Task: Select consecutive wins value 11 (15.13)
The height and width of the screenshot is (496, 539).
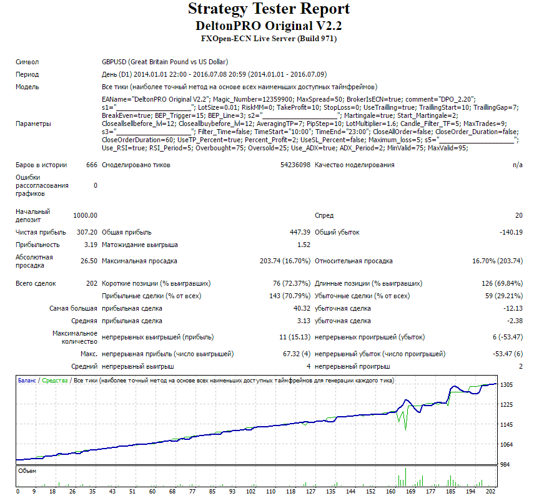Action: click(x=295, y=337)
